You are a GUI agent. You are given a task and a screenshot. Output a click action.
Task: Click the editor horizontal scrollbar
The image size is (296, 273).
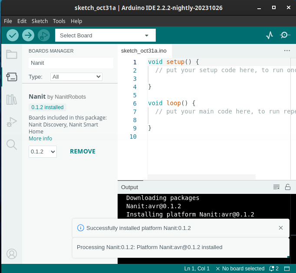202,177
